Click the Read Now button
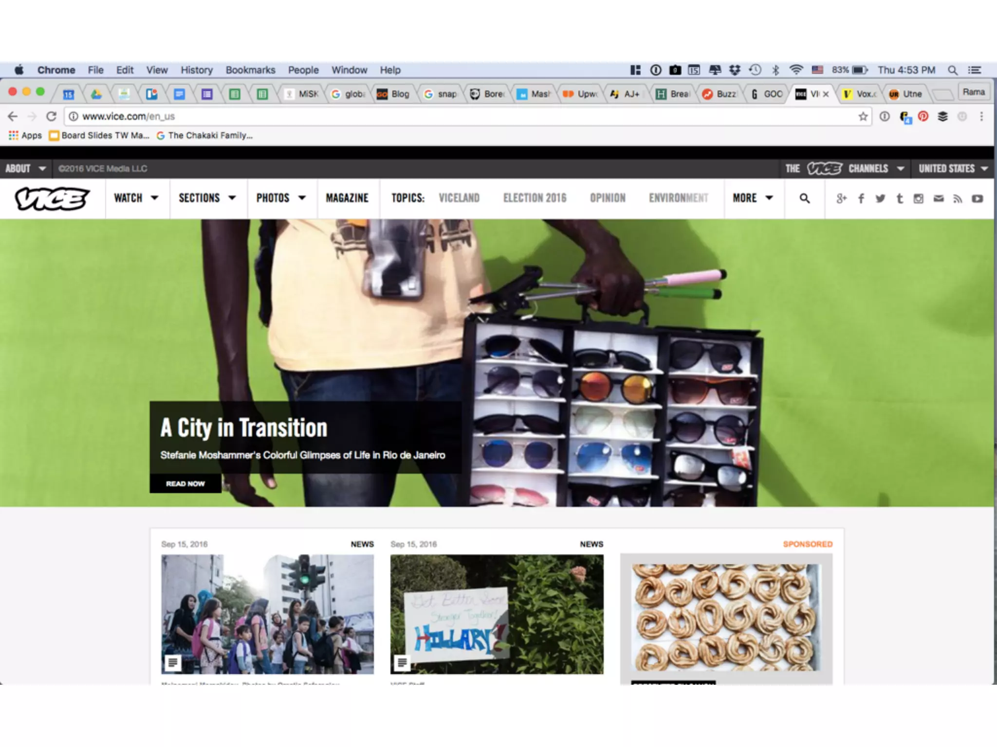 pos(185,483)
